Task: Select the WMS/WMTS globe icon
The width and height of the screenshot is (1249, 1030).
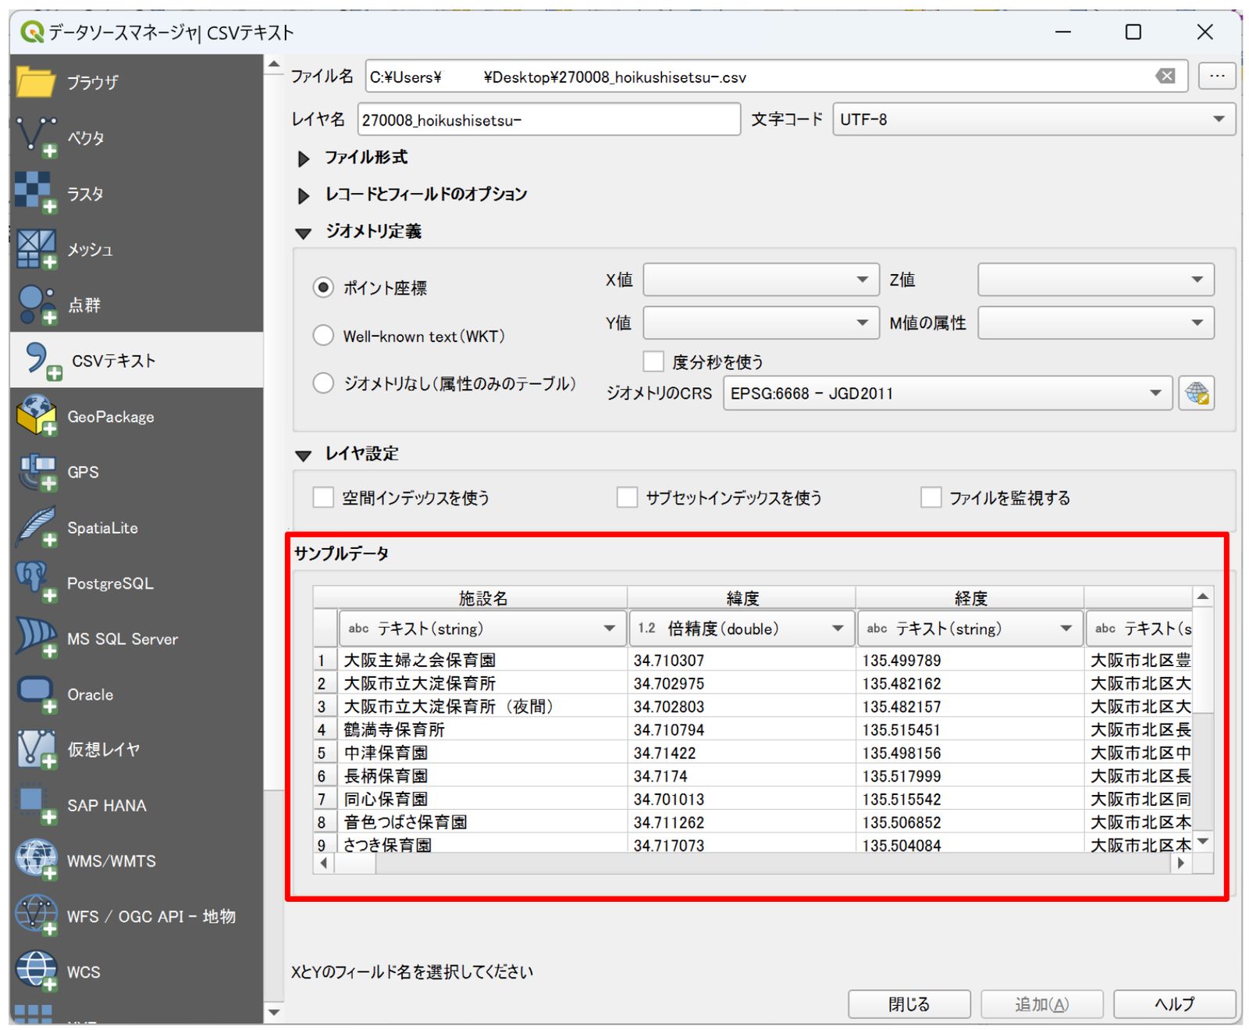Action: pos(36,861)
